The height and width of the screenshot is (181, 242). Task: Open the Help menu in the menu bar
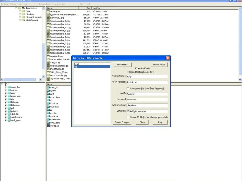[82, 4]
